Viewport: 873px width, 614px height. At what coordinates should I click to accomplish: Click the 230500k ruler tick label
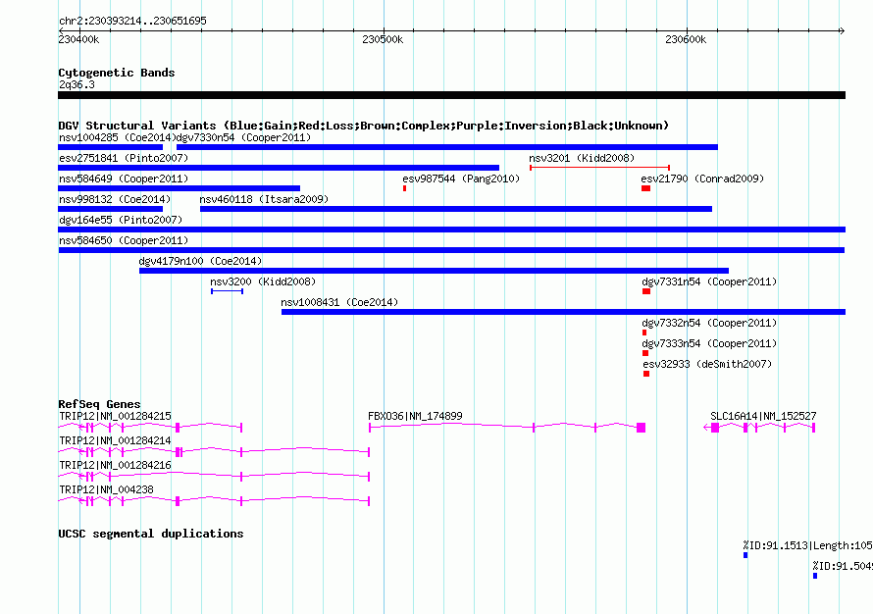coord(383,39)
